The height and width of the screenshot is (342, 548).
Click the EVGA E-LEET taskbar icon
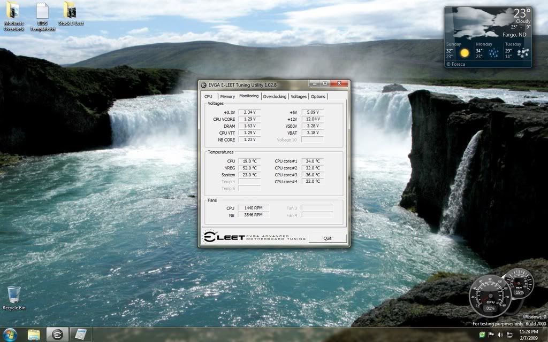[x=57, y=335]
